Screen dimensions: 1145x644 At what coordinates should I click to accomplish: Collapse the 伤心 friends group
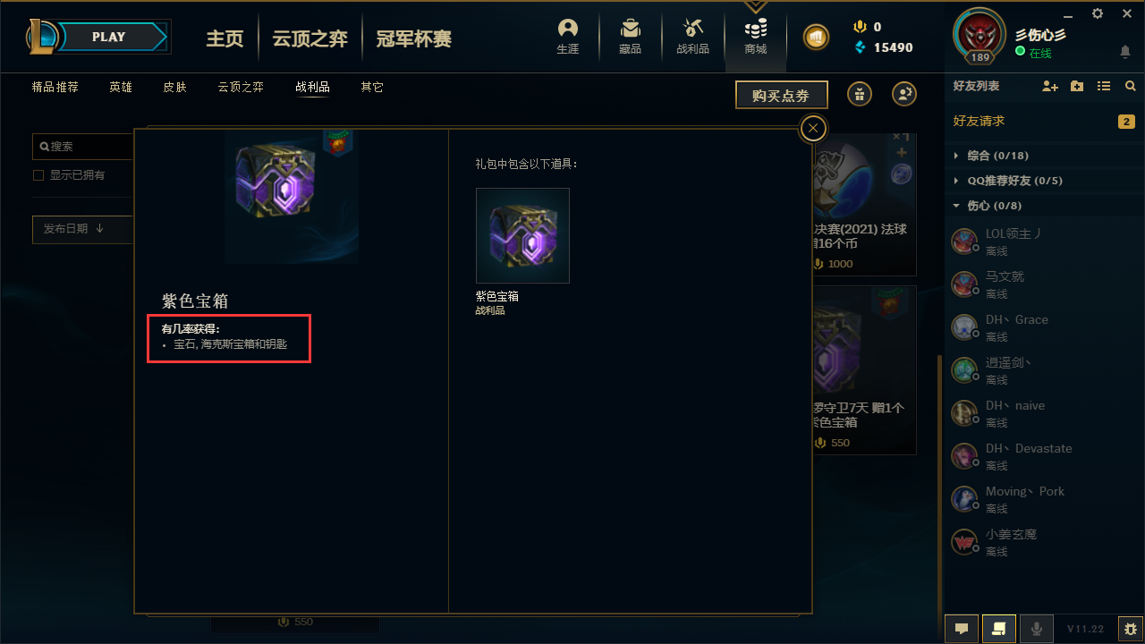click(x=989, y=206)
